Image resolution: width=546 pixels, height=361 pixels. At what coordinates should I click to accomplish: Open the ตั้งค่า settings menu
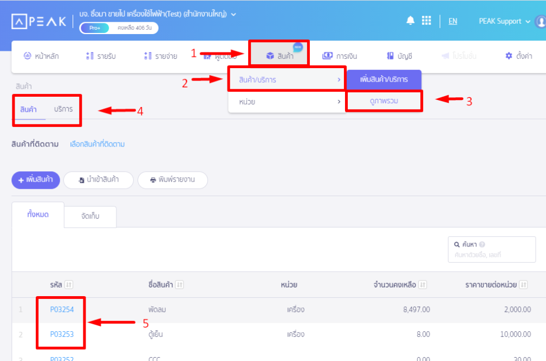point(518,56)
